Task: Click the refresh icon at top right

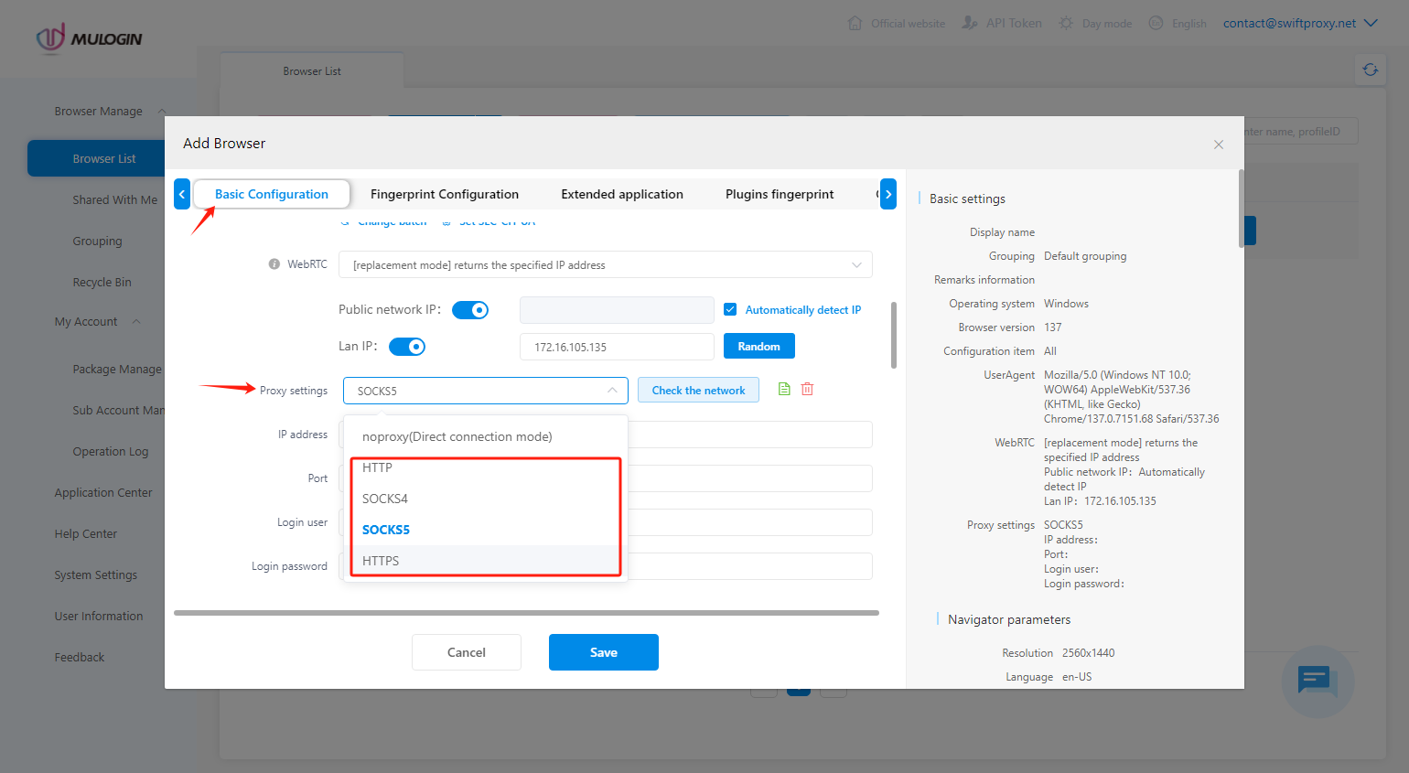Action: tap(1370, 70)
